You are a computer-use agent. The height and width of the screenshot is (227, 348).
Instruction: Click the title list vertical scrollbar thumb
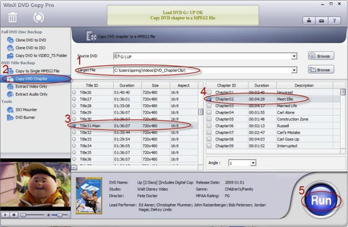click(201, 112)
